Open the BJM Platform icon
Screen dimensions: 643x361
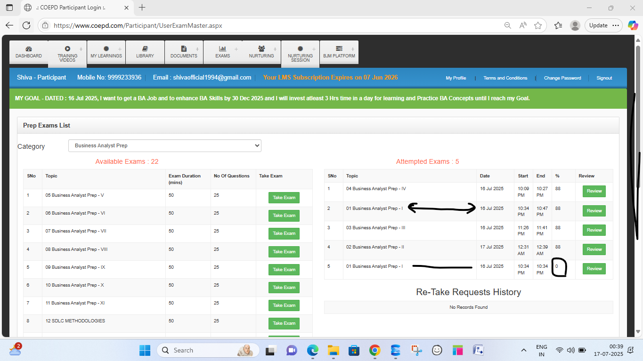(339, 48)
